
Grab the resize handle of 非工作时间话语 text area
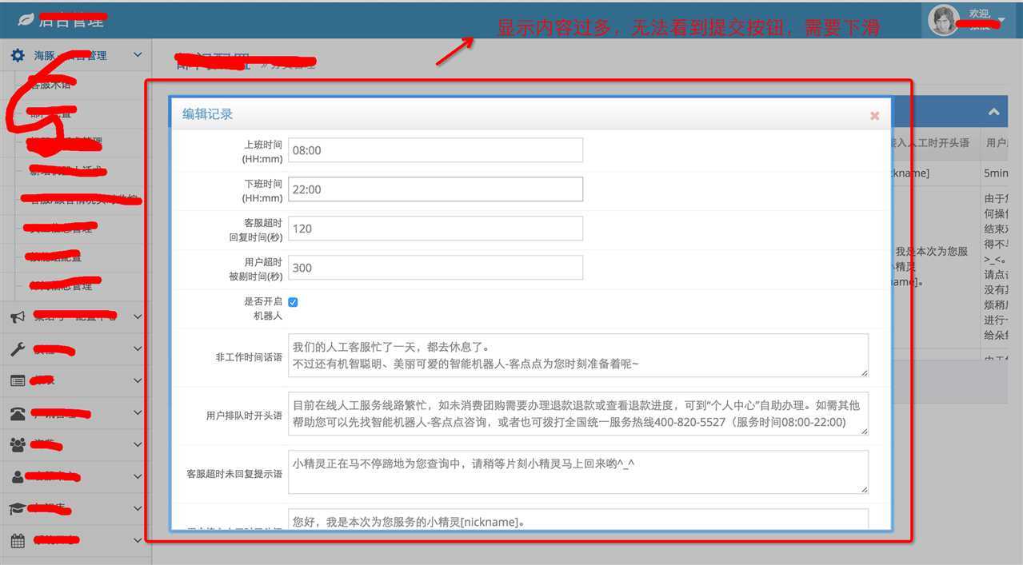pos(864,372)
